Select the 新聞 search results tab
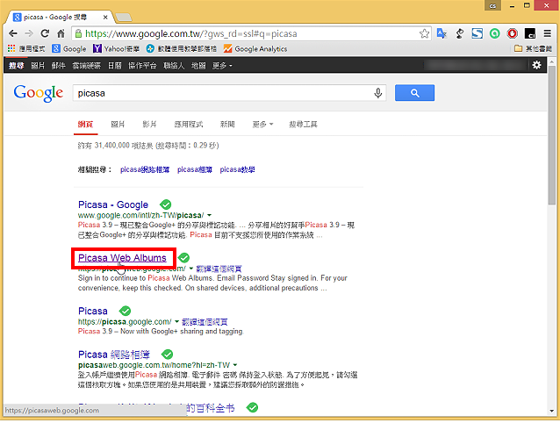This screenshot has width=560, height=423. (227, 125)
